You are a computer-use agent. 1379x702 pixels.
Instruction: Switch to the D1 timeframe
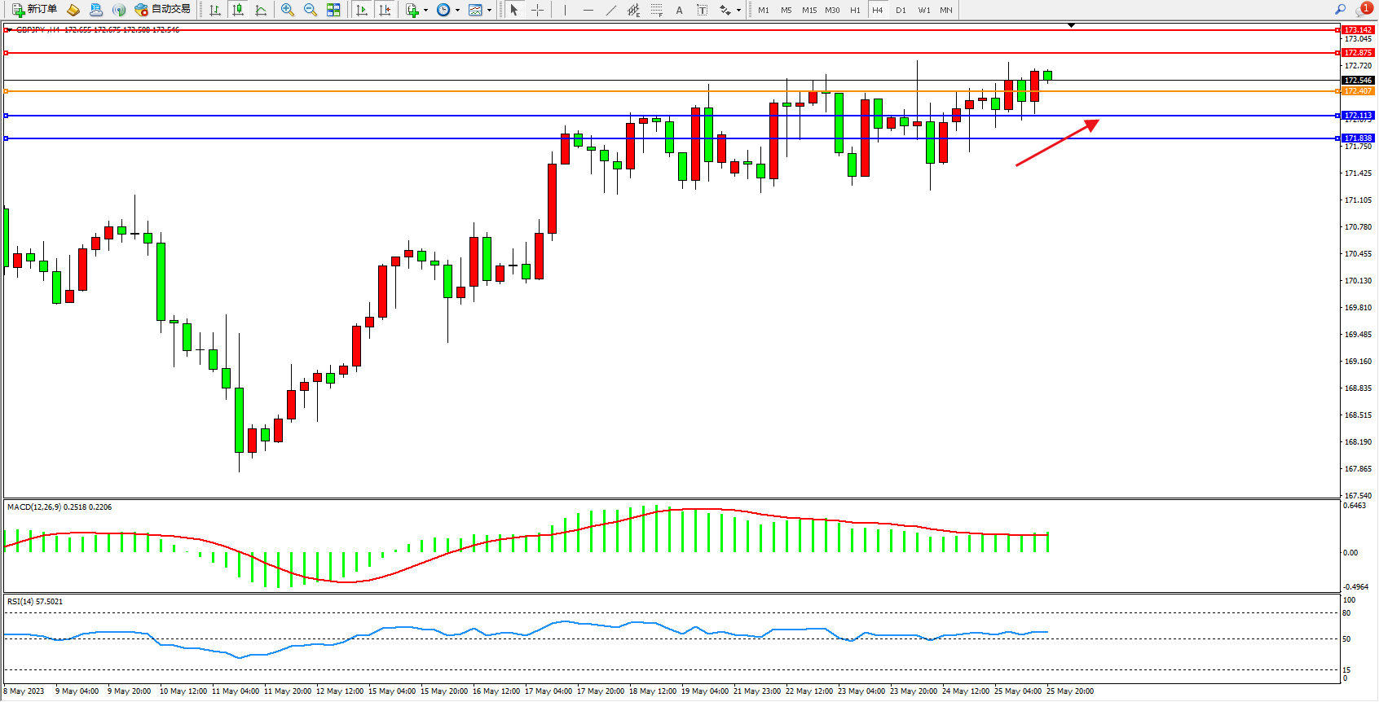click(901, 10)
